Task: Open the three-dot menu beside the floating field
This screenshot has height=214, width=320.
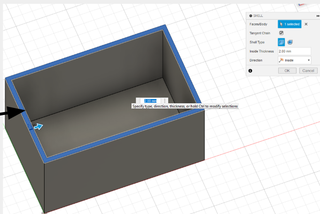Action: tap(164, 100)
